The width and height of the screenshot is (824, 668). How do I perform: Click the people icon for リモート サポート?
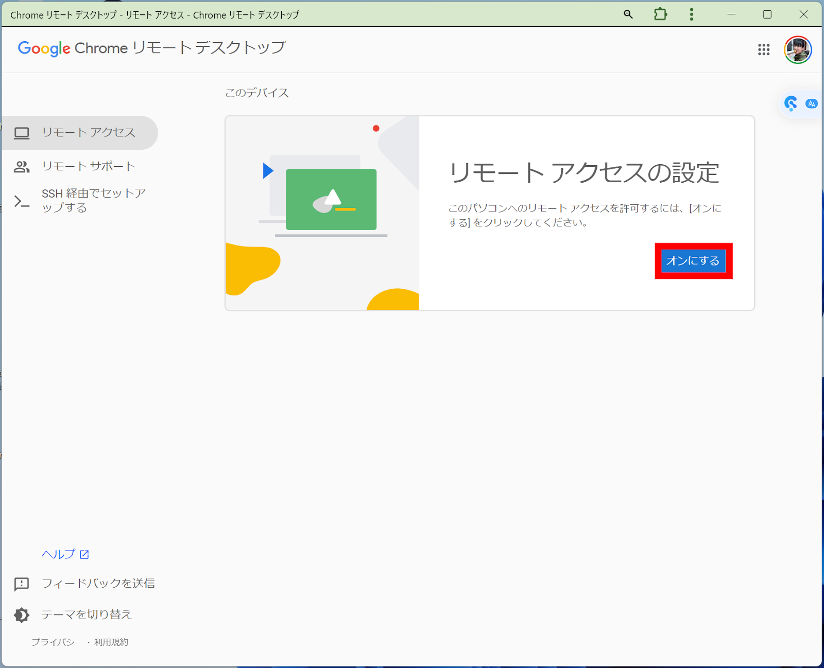(22, 167)
